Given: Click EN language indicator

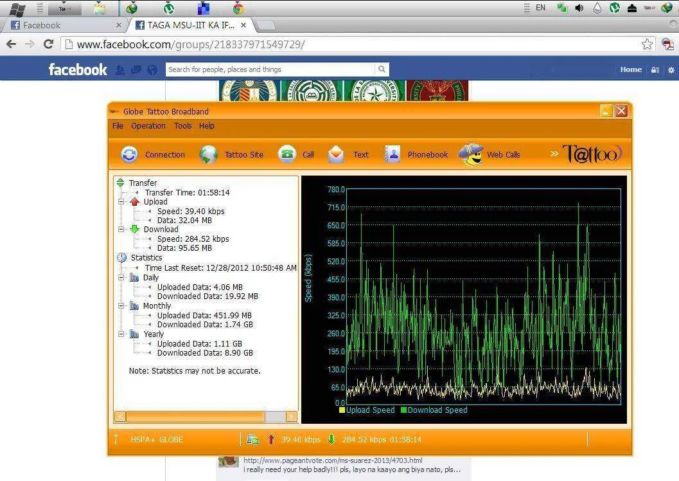Looking at the screenshot, I should [x=540, y=7].
